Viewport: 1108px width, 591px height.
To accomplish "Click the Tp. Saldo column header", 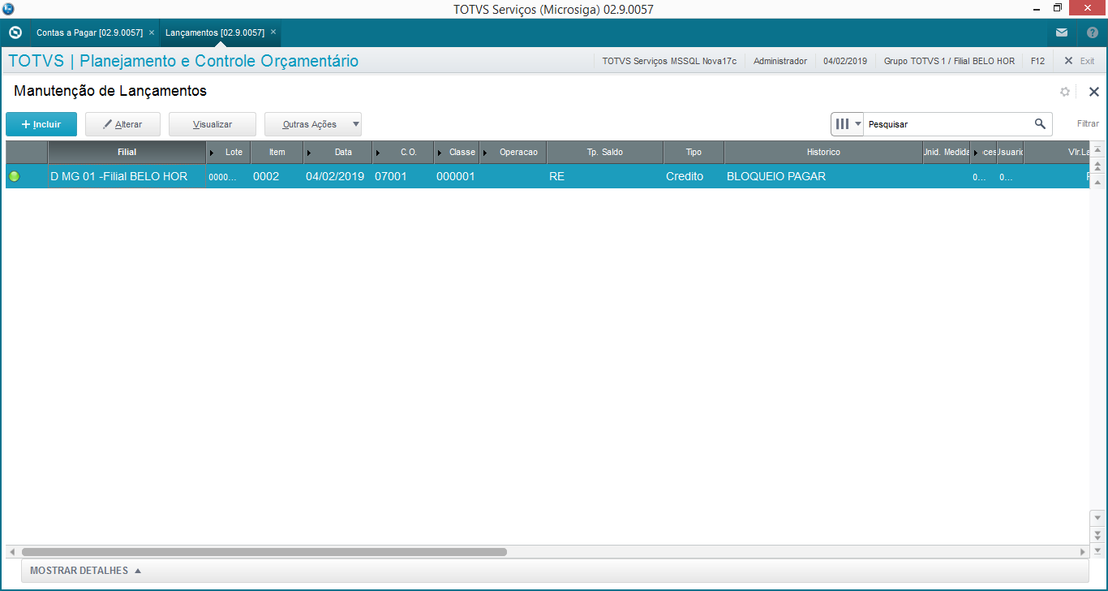I will [x=605, y=153].
